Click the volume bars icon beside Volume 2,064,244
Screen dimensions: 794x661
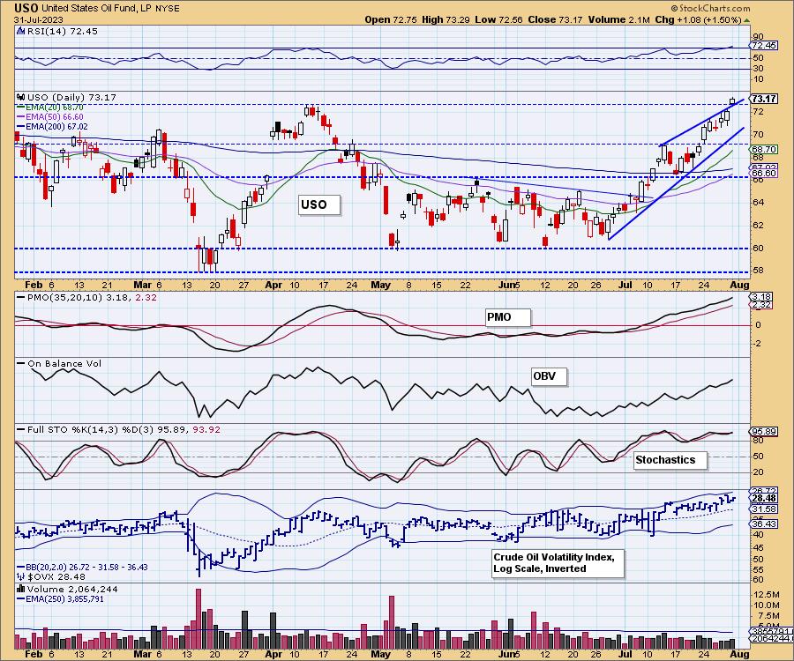pos(21,589)
